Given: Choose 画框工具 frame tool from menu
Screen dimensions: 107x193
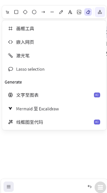Looking at the screenshot, I should pos(54,28).
